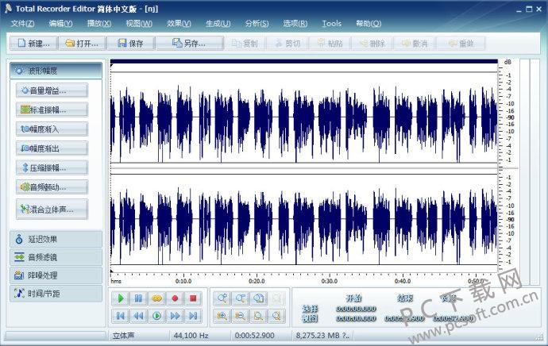Click the 混合立体声... effect button

tap(52, 210)
